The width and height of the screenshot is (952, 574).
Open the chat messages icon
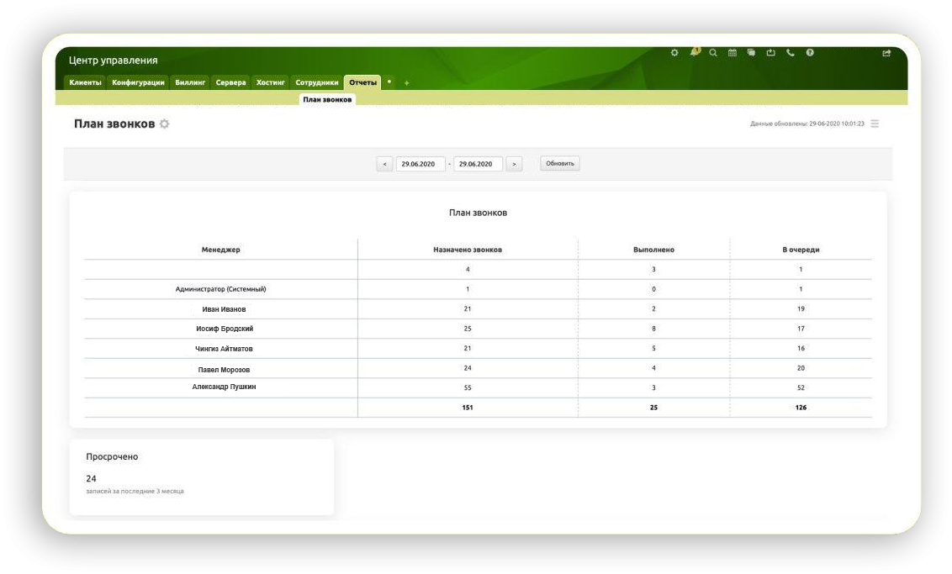point(751,53)
